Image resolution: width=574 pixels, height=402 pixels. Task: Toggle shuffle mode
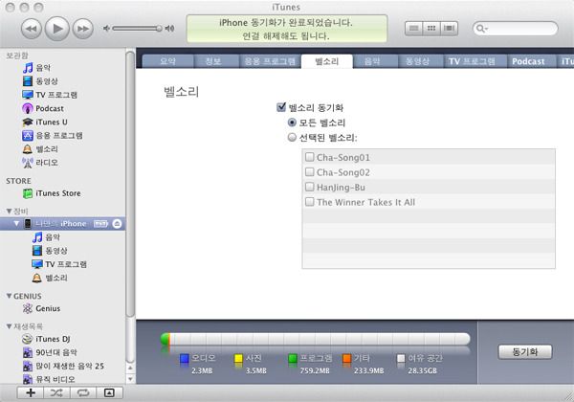pos(56,392)
